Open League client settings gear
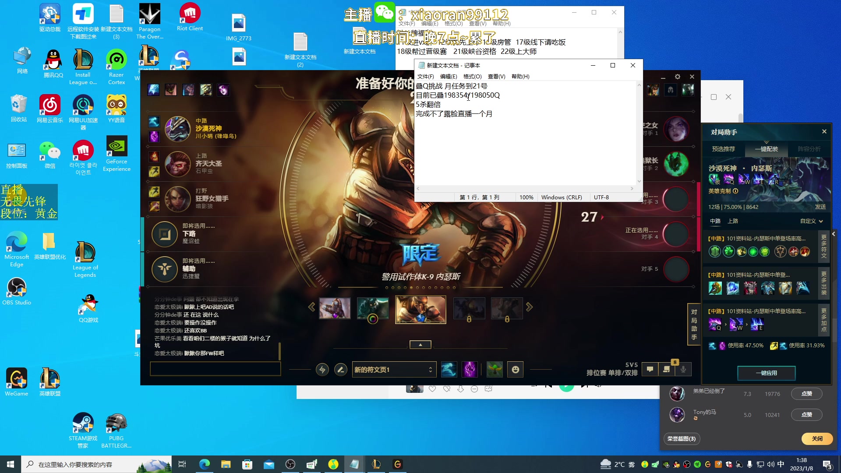Viewport: 841px width, 473px height. click(x=678, y=77)
